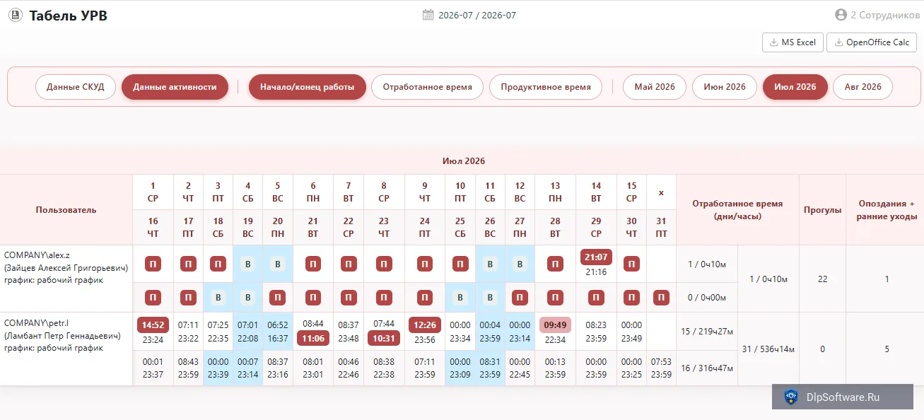Select the Июн 2026 month

tap(725, 87)
